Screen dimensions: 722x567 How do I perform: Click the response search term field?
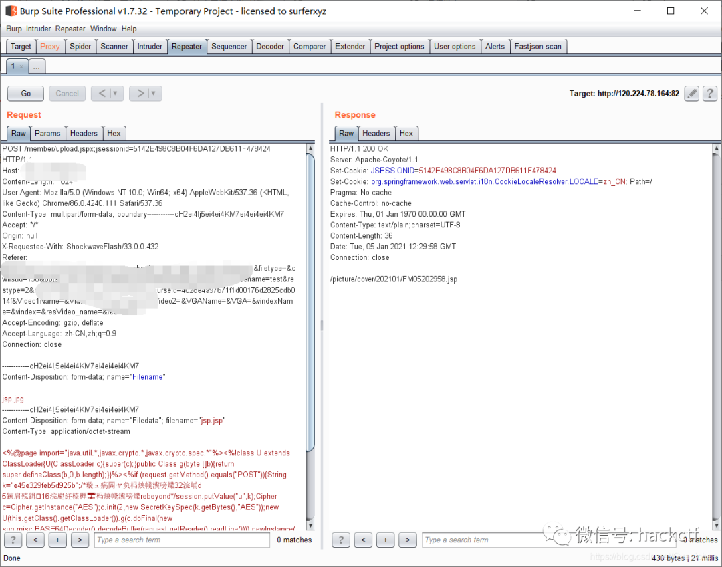coord(548,540)
